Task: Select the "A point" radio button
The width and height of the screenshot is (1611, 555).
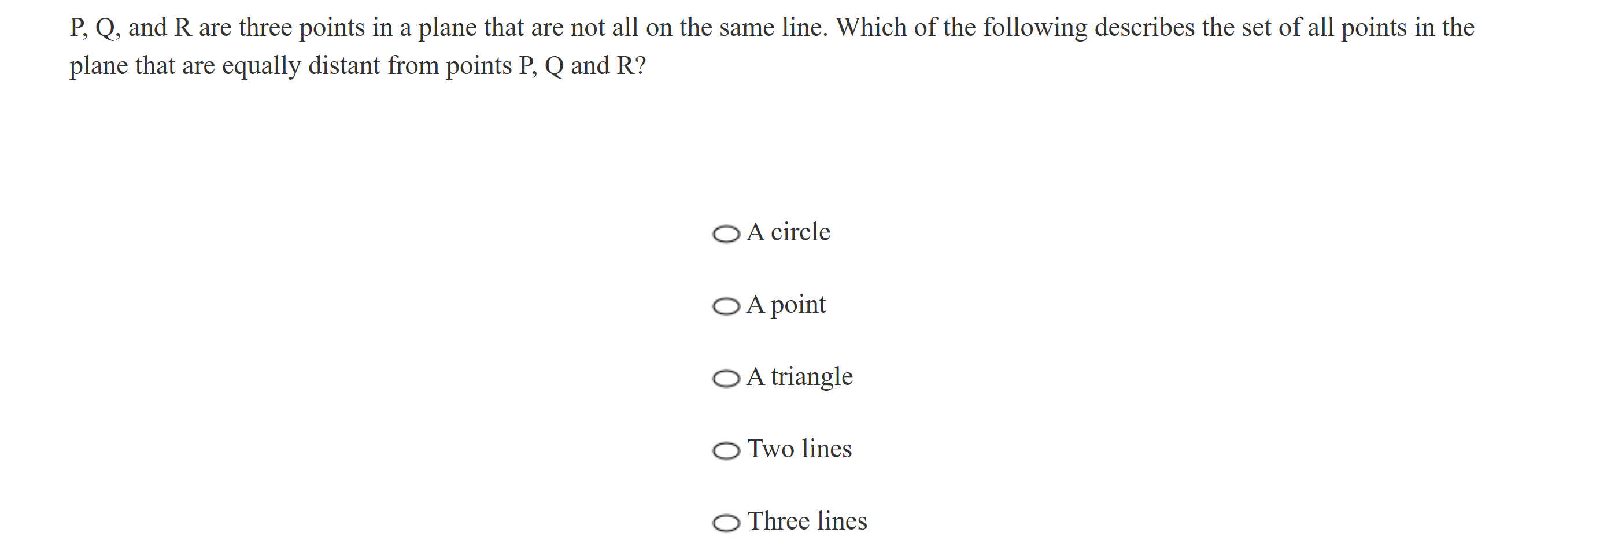Action: point(726,307)
